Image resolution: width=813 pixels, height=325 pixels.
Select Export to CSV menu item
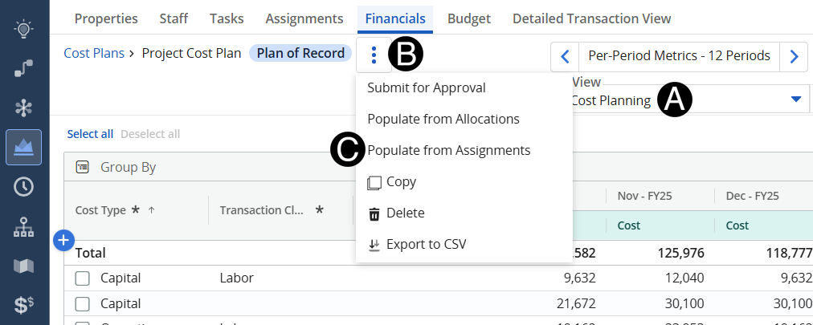point(426,244)
